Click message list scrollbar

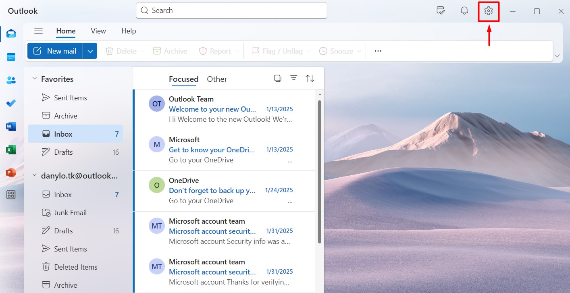pyautogui.click(x=320, y=172)
